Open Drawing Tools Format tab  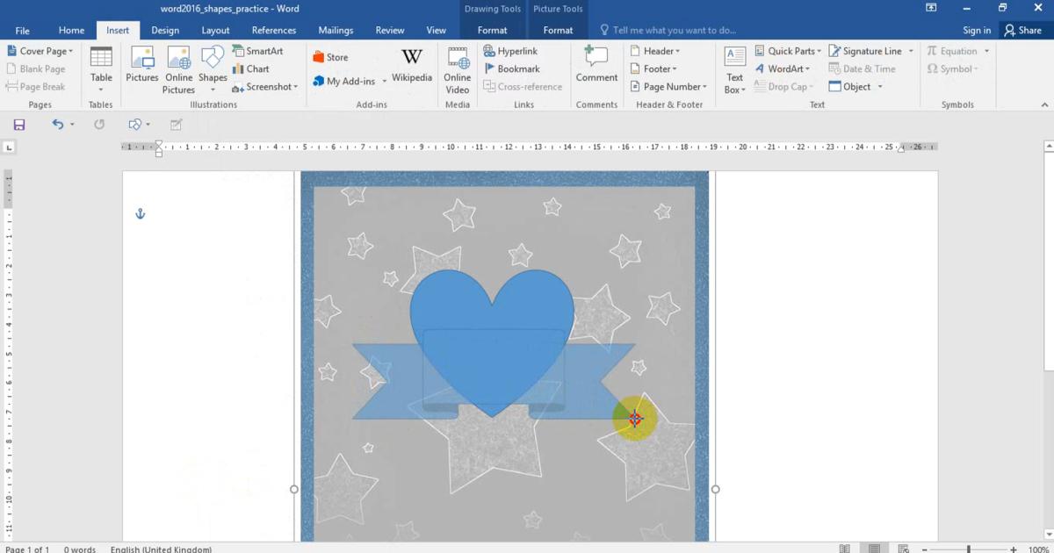tap(493, 30)
